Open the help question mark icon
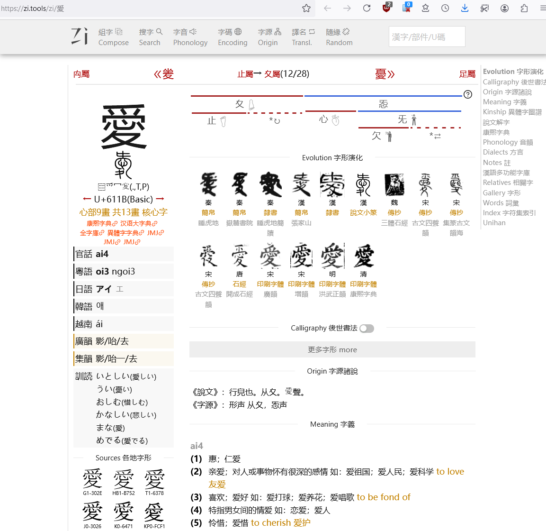546x531 pixels. [x=468, y=94]
